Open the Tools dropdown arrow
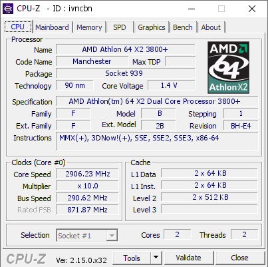268x267 pixels. click(156, 258)
